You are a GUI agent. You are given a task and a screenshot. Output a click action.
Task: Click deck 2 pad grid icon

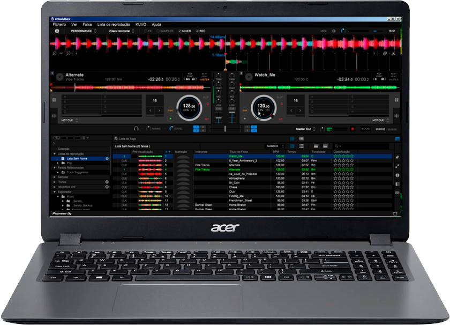396,100
